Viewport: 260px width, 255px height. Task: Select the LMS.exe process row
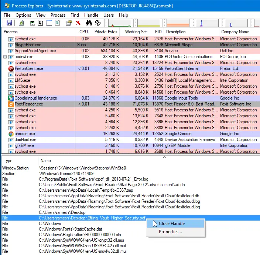(x=131, y=80)
